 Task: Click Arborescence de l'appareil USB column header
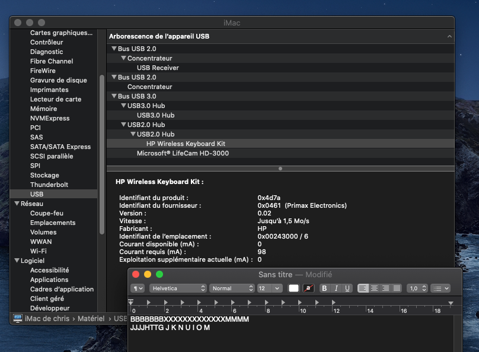click(280, 36)
